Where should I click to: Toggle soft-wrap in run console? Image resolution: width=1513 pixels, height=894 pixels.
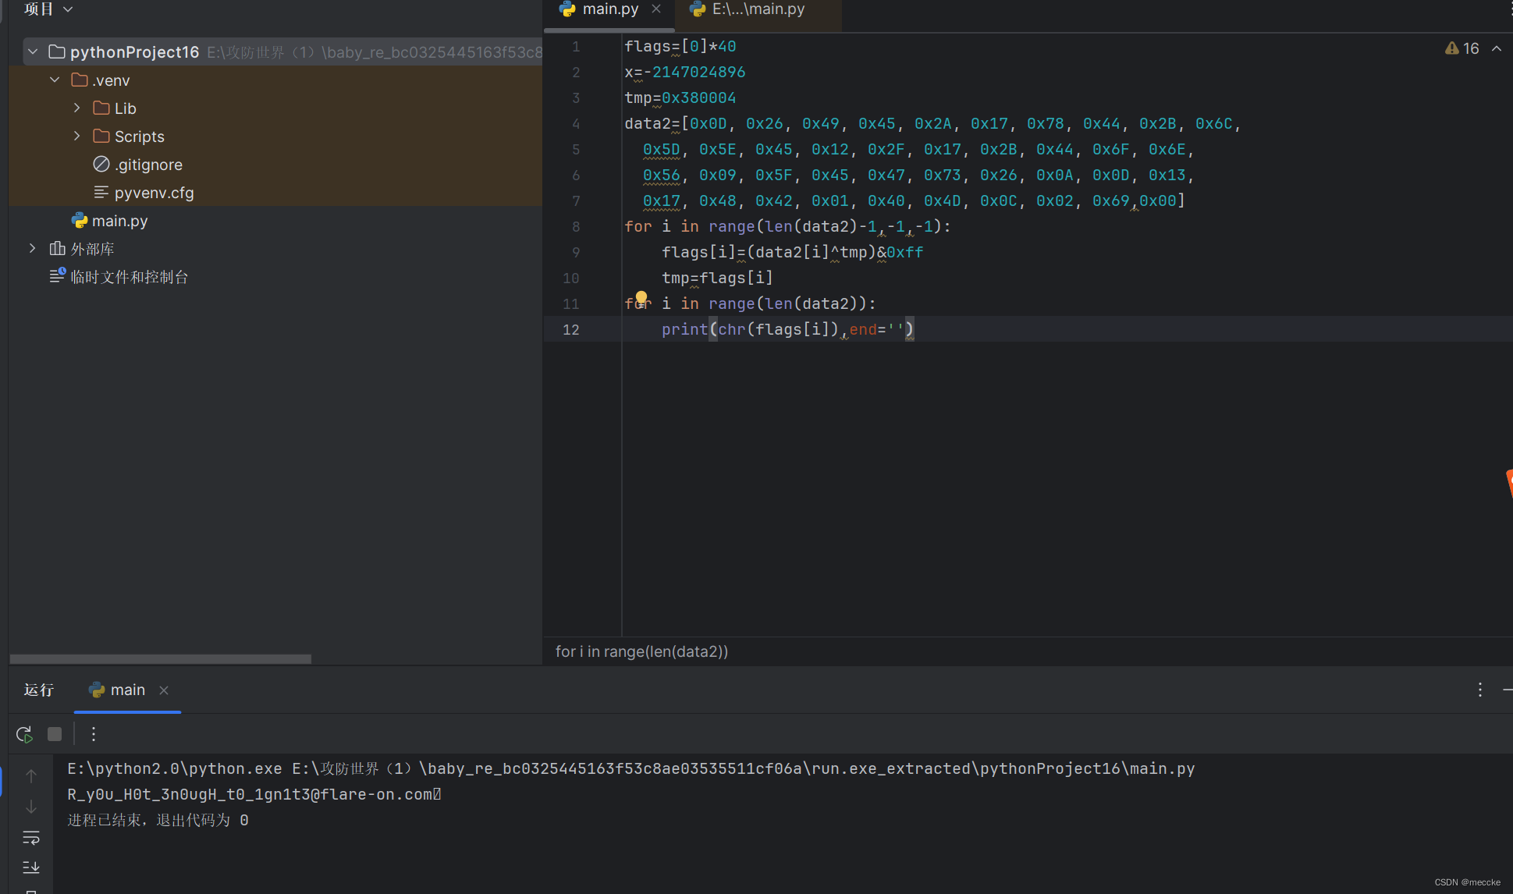click(31, 838)
